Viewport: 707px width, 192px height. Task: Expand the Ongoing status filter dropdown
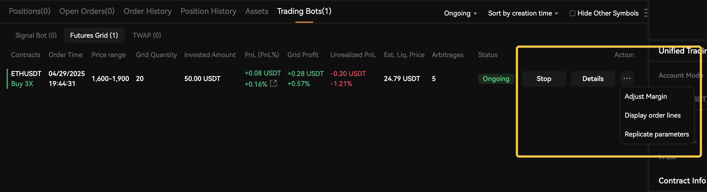[x=460, y=13]
